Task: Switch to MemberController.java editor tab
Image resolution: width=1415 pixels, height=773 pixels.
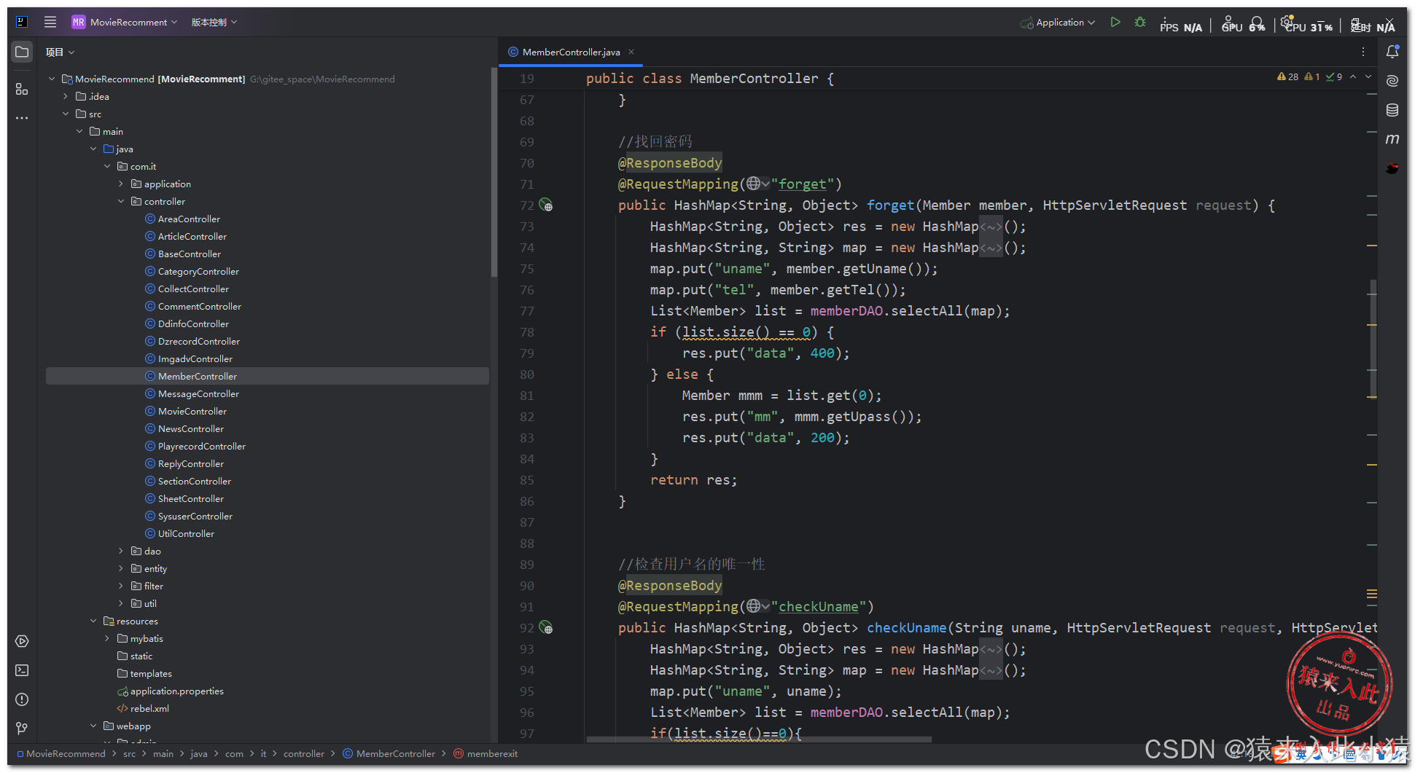Action: (571, 52)
